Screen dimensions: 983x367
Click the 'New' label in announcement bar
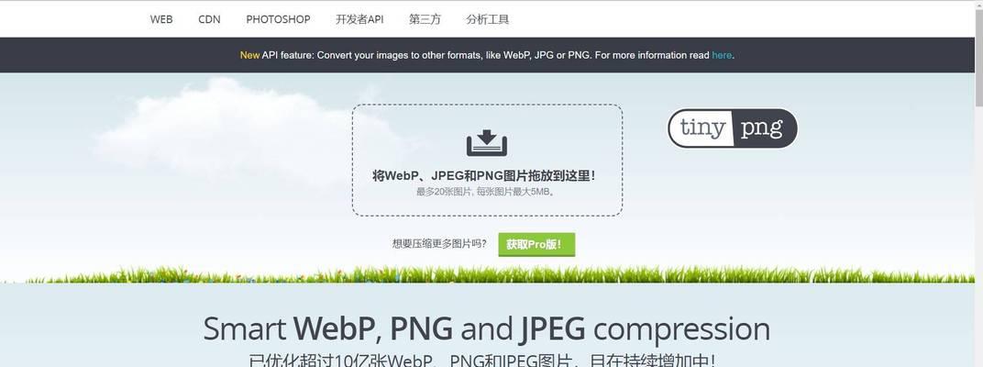tap(249, 55)
